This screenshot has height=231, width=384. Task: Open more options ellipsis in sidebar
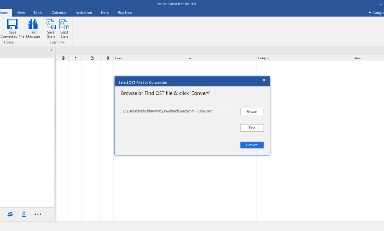pyautogui.click(x=38, y=214)
